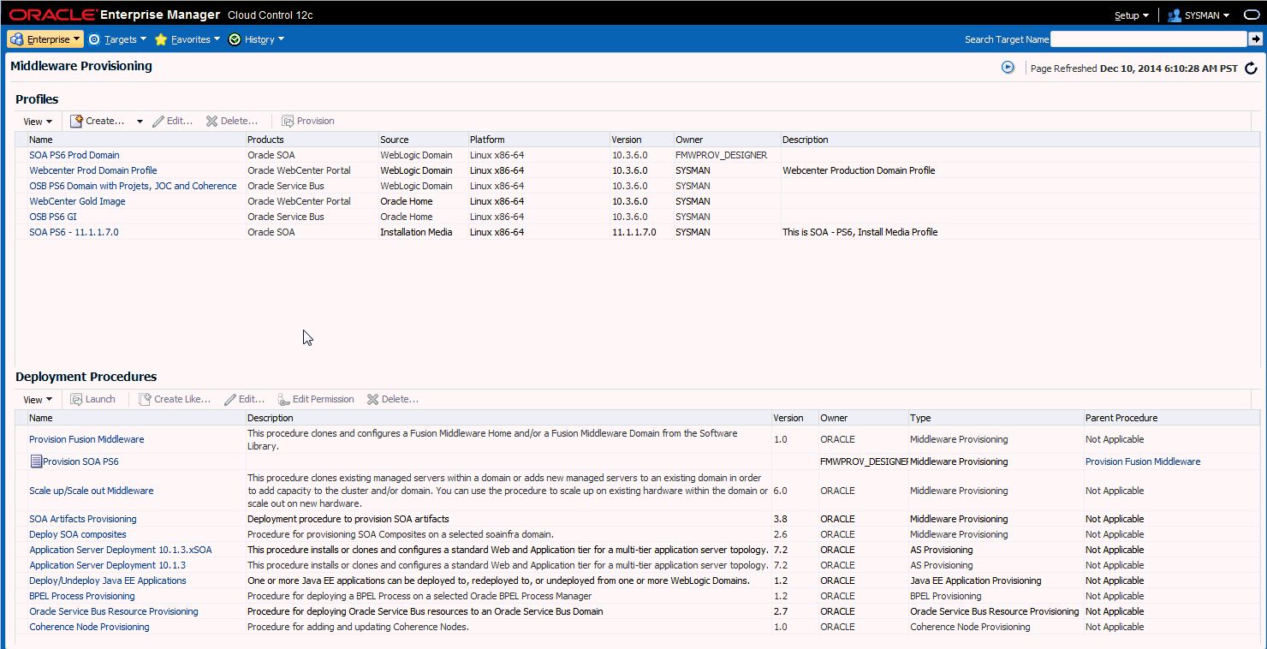The height and width of the screenshot is (649, 1267).
Task: Click the Webcenter Production Domain Profile description
Action: (859, 170)
